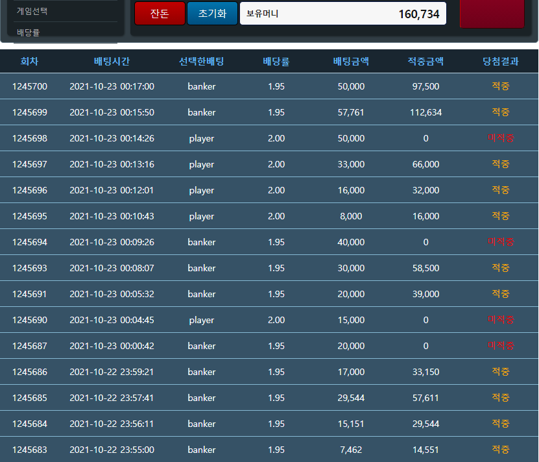Screen dimensions: 539x462
Task: Click the dark red bet button
Action: [492, 13]
